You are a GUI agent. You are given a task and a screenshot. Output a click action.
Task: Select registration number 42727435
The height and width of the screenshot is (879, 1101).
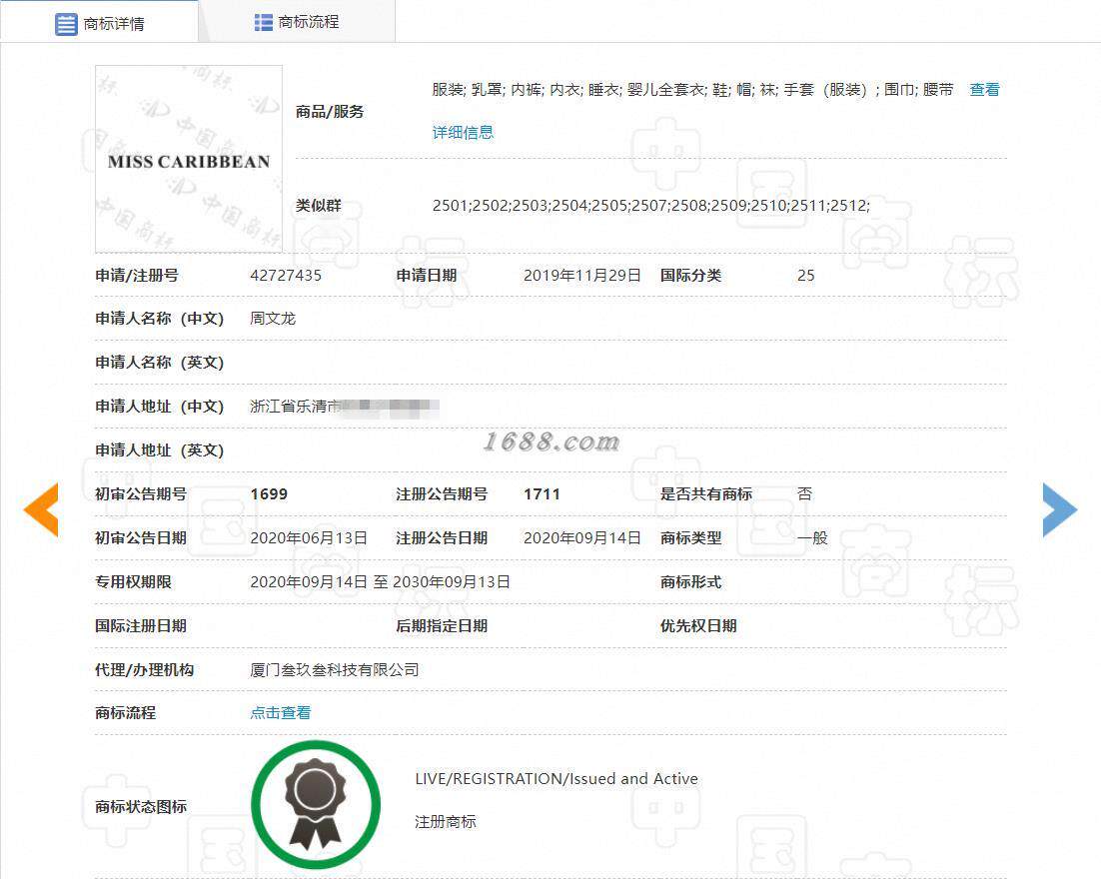tap(286, 276)
